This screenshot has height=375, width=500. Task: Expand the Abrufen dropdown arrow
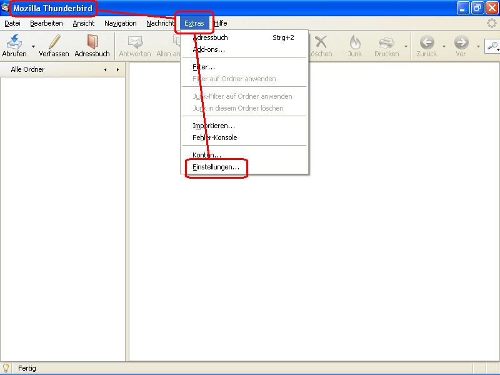click(x=33, y=47)
